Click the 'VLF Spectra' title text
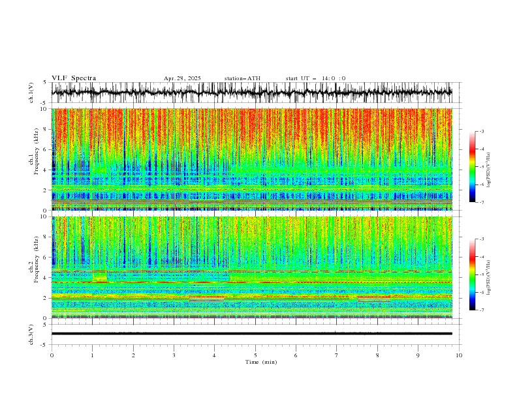Screen dimensions: 517x399 [74, 78]
